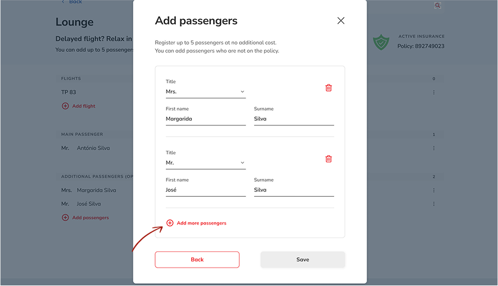Delete Margarida Silva passenger with trash icon

pyautogui.click(x=329, y=88)
